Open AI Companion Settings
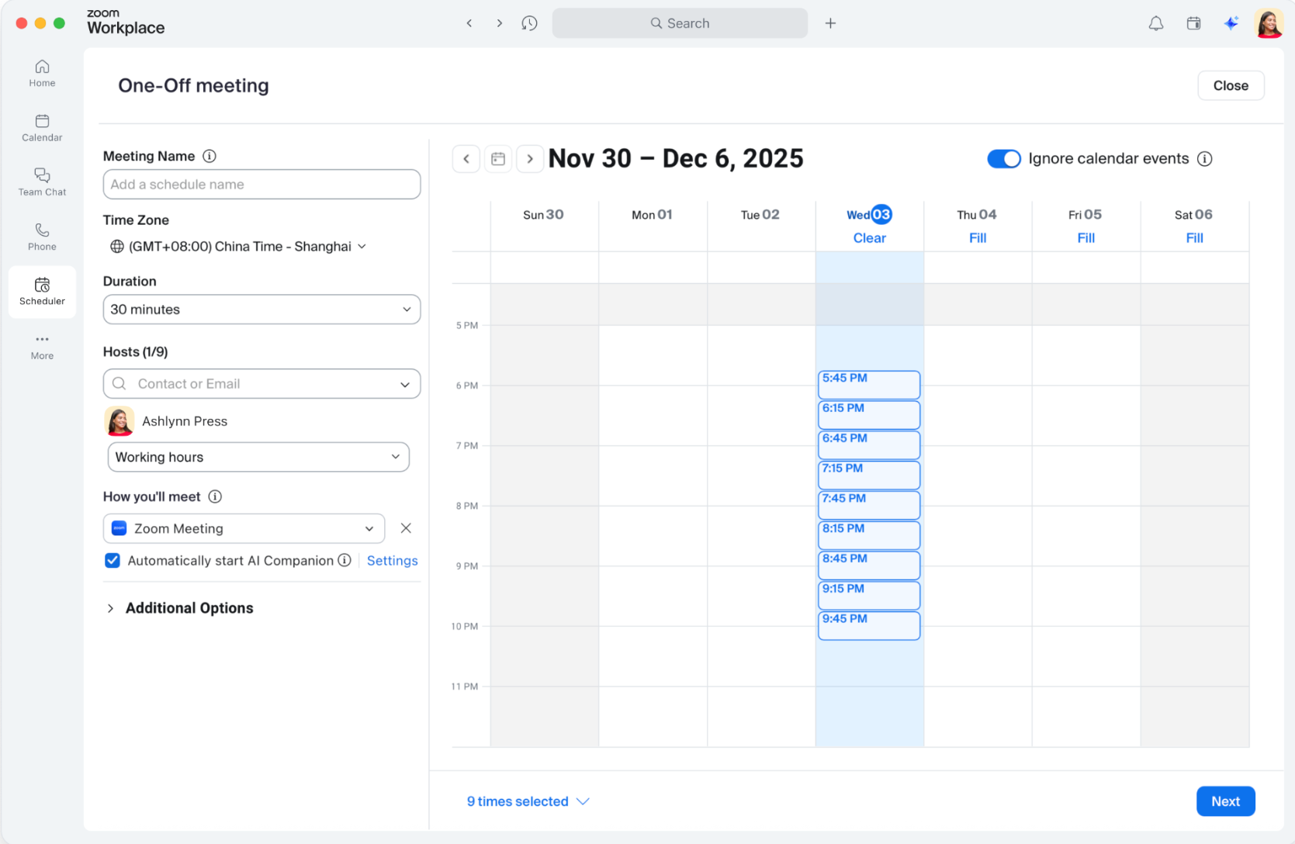 coord(392,560)
